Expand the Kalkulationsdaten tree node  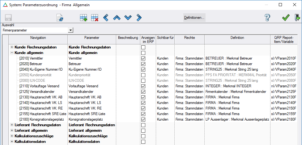tap(12, 142)
